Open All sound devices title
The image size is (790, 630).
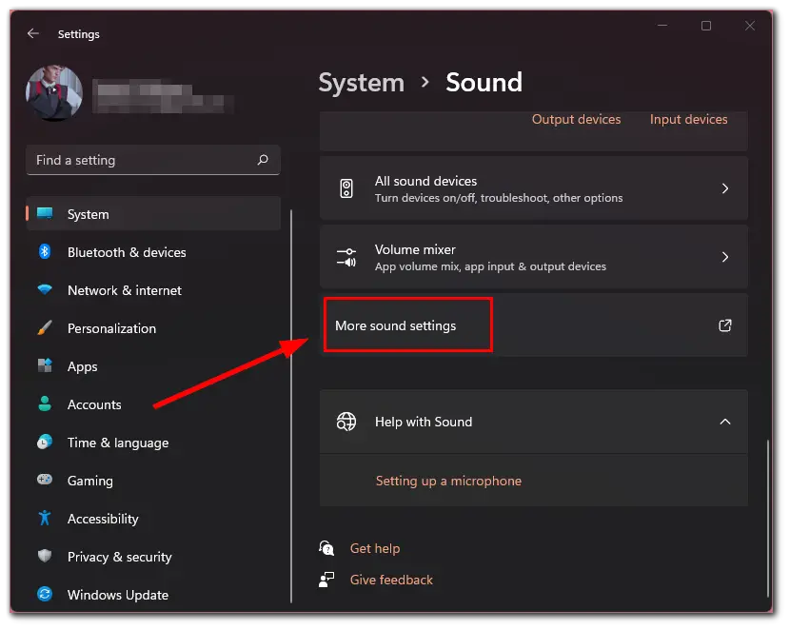click(x=425, y=182)
